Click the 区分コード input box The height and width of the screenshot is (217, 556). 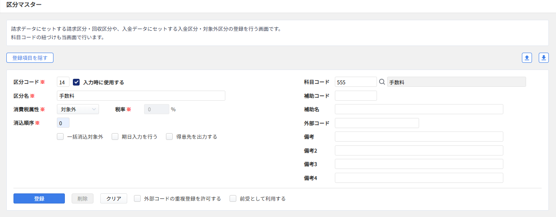point(63,82)
